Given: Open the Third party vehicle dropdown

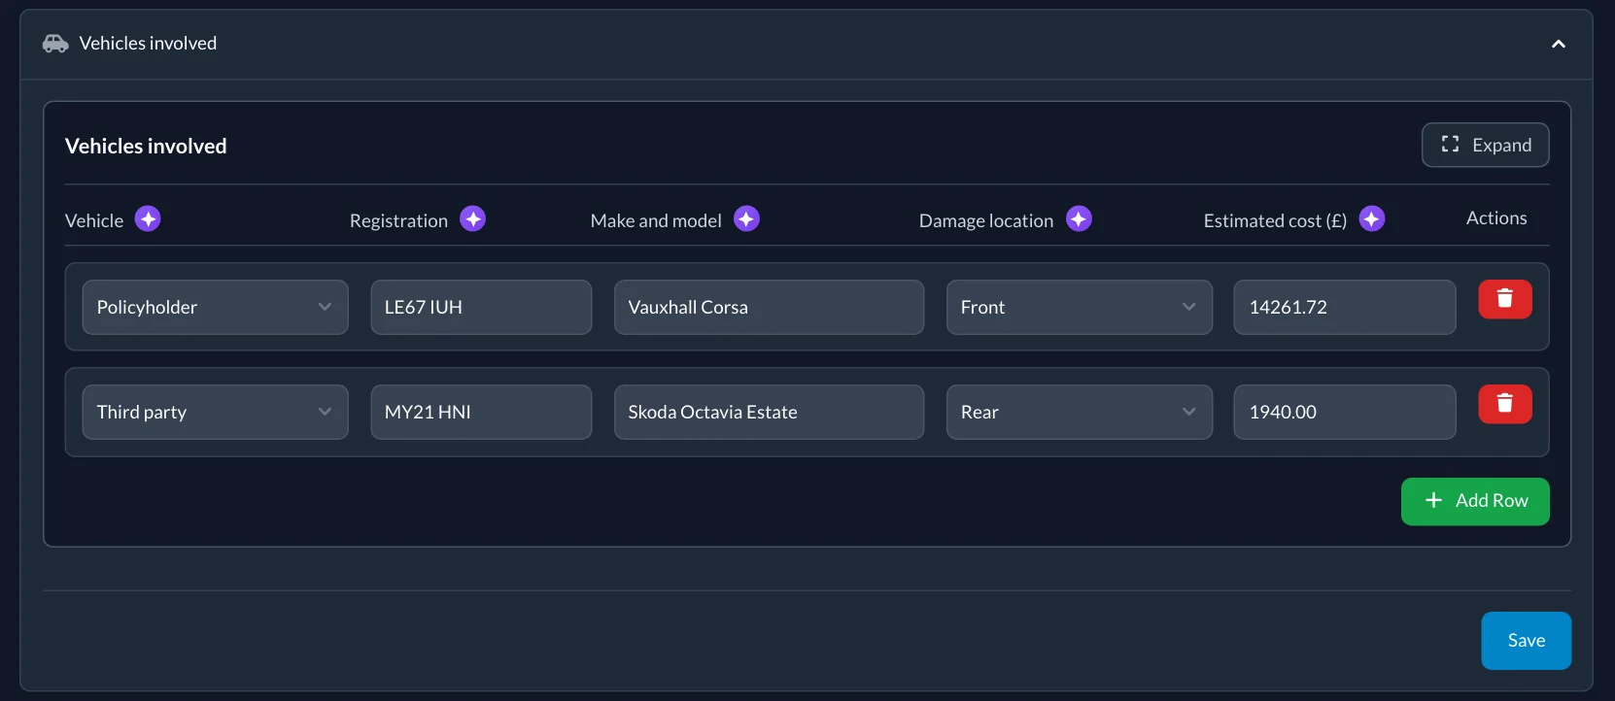Looking at the screenshot, I should (216, 412).
